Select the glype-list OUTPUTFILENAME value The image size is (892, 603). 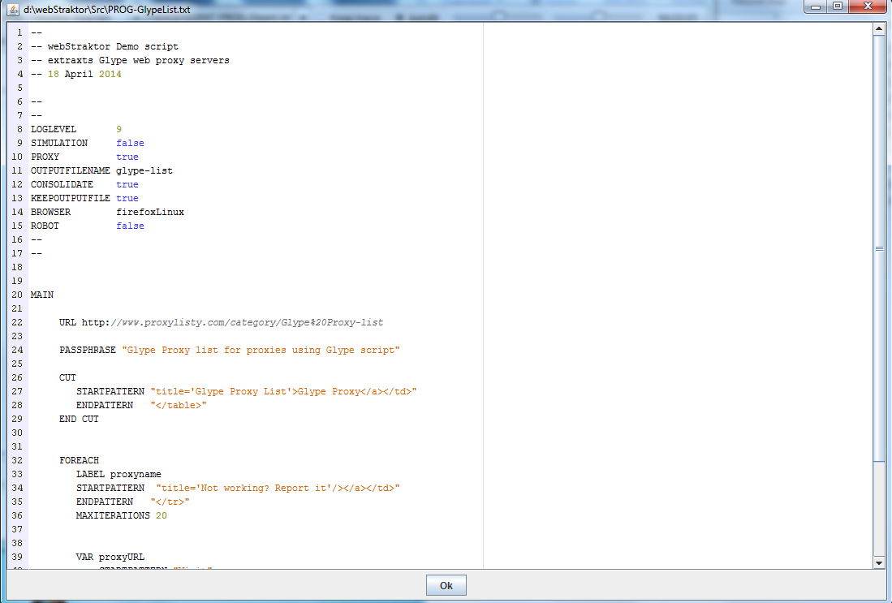point(144,170)
